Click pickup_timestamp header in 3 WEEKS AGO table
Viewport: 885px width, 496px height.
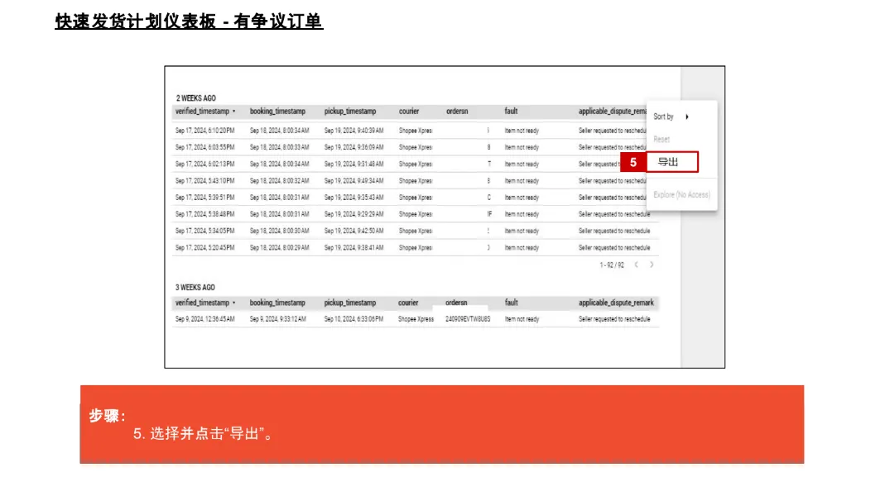(350, 303)
